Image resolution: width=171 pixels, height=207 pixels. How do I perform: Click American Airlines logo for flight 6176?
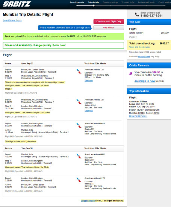click(x=79, y=180)
